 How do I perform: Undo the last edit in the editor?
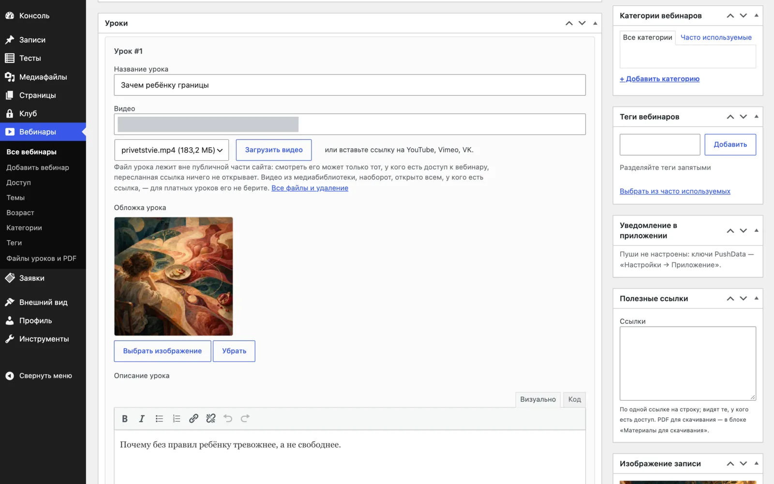pos(228,419)
